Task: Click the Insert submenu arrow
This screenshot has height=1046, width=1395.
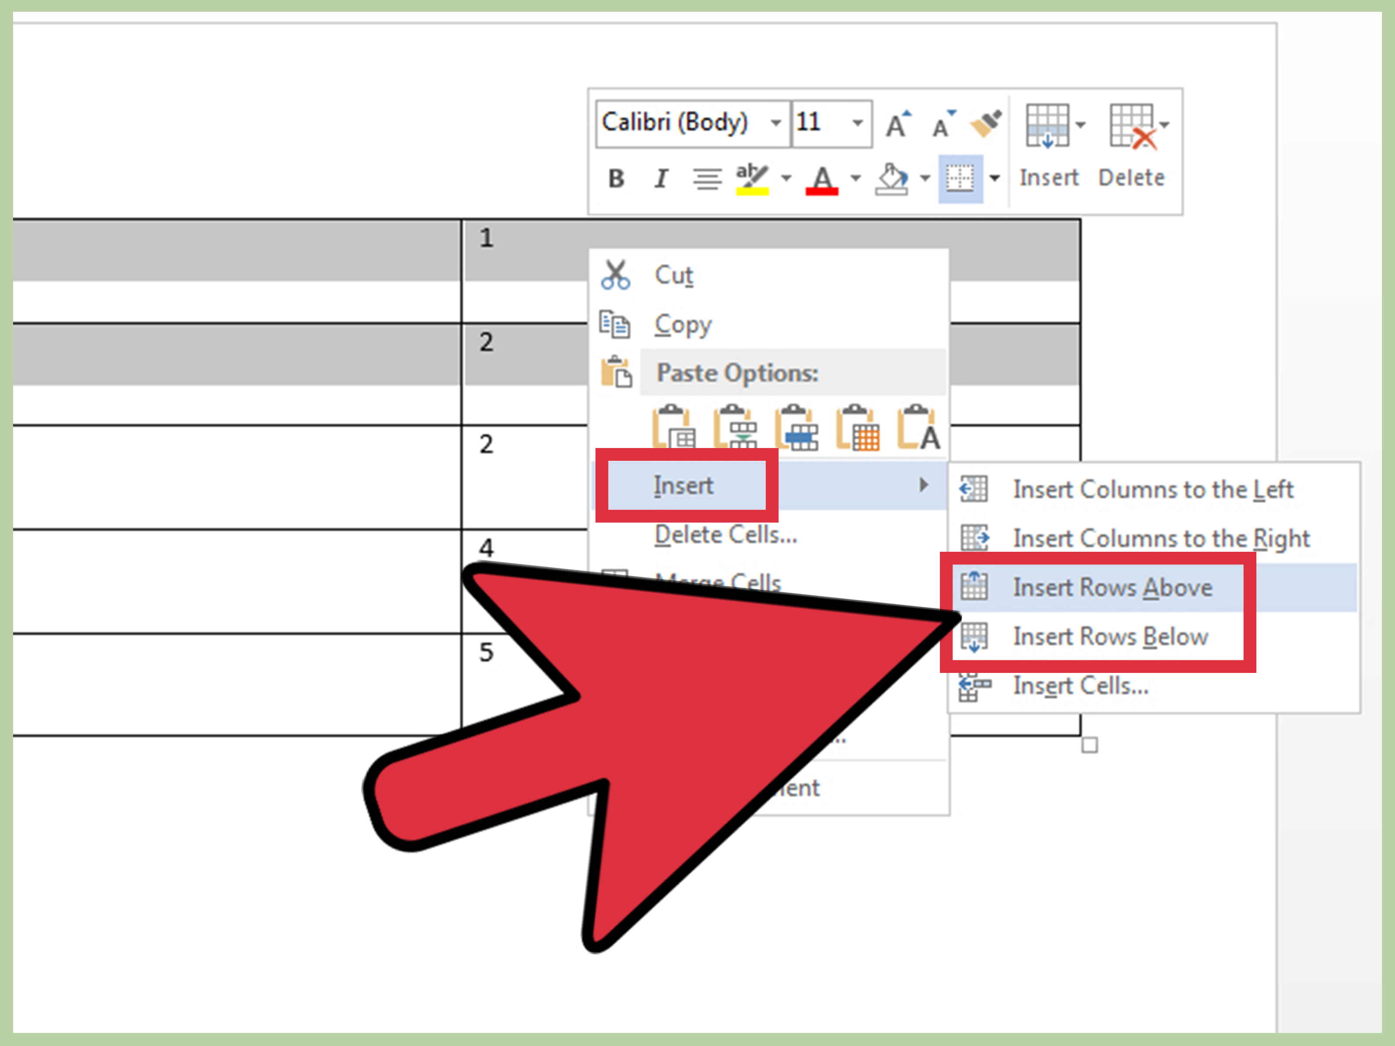Action: coord(924,485)
